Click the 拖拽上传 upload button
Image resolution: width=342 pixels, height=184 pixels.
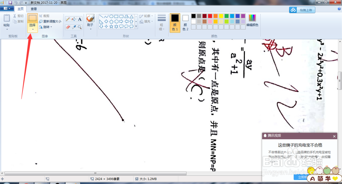tap(302, 10)
